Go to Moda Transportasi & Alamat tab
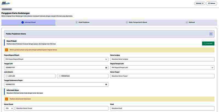219x112 pixels. pos(136,22)
